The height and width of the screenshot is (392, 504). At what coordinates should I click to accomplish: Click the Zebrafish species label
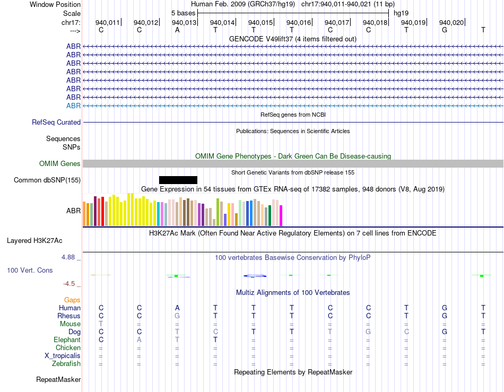pyautogui.click(x=66, y=364)
